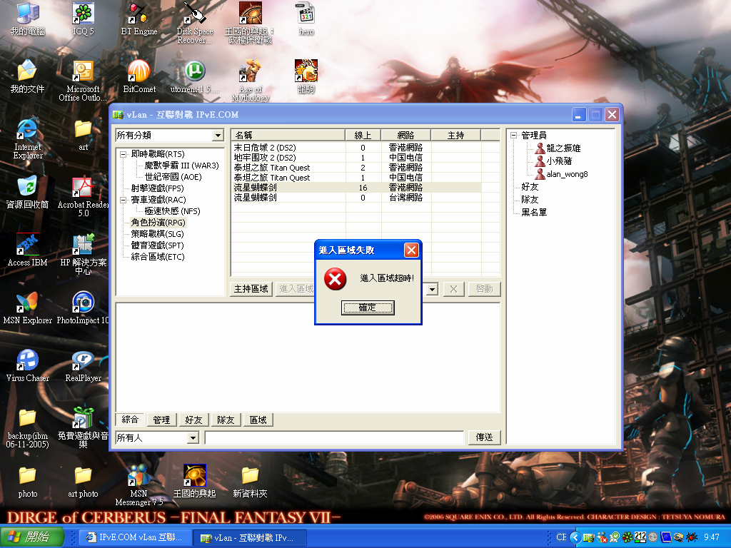Open the ICQ 5 desktop icon
The height and width of the screenshot is (548, 731).
click(83, 19)
